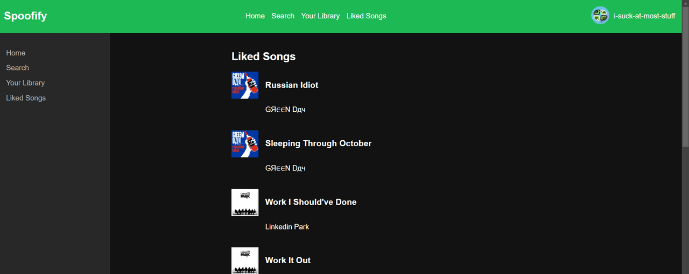
Task: Click the Linkedin Park artist name
Action: pyautogui.click(x=287, y=227)
